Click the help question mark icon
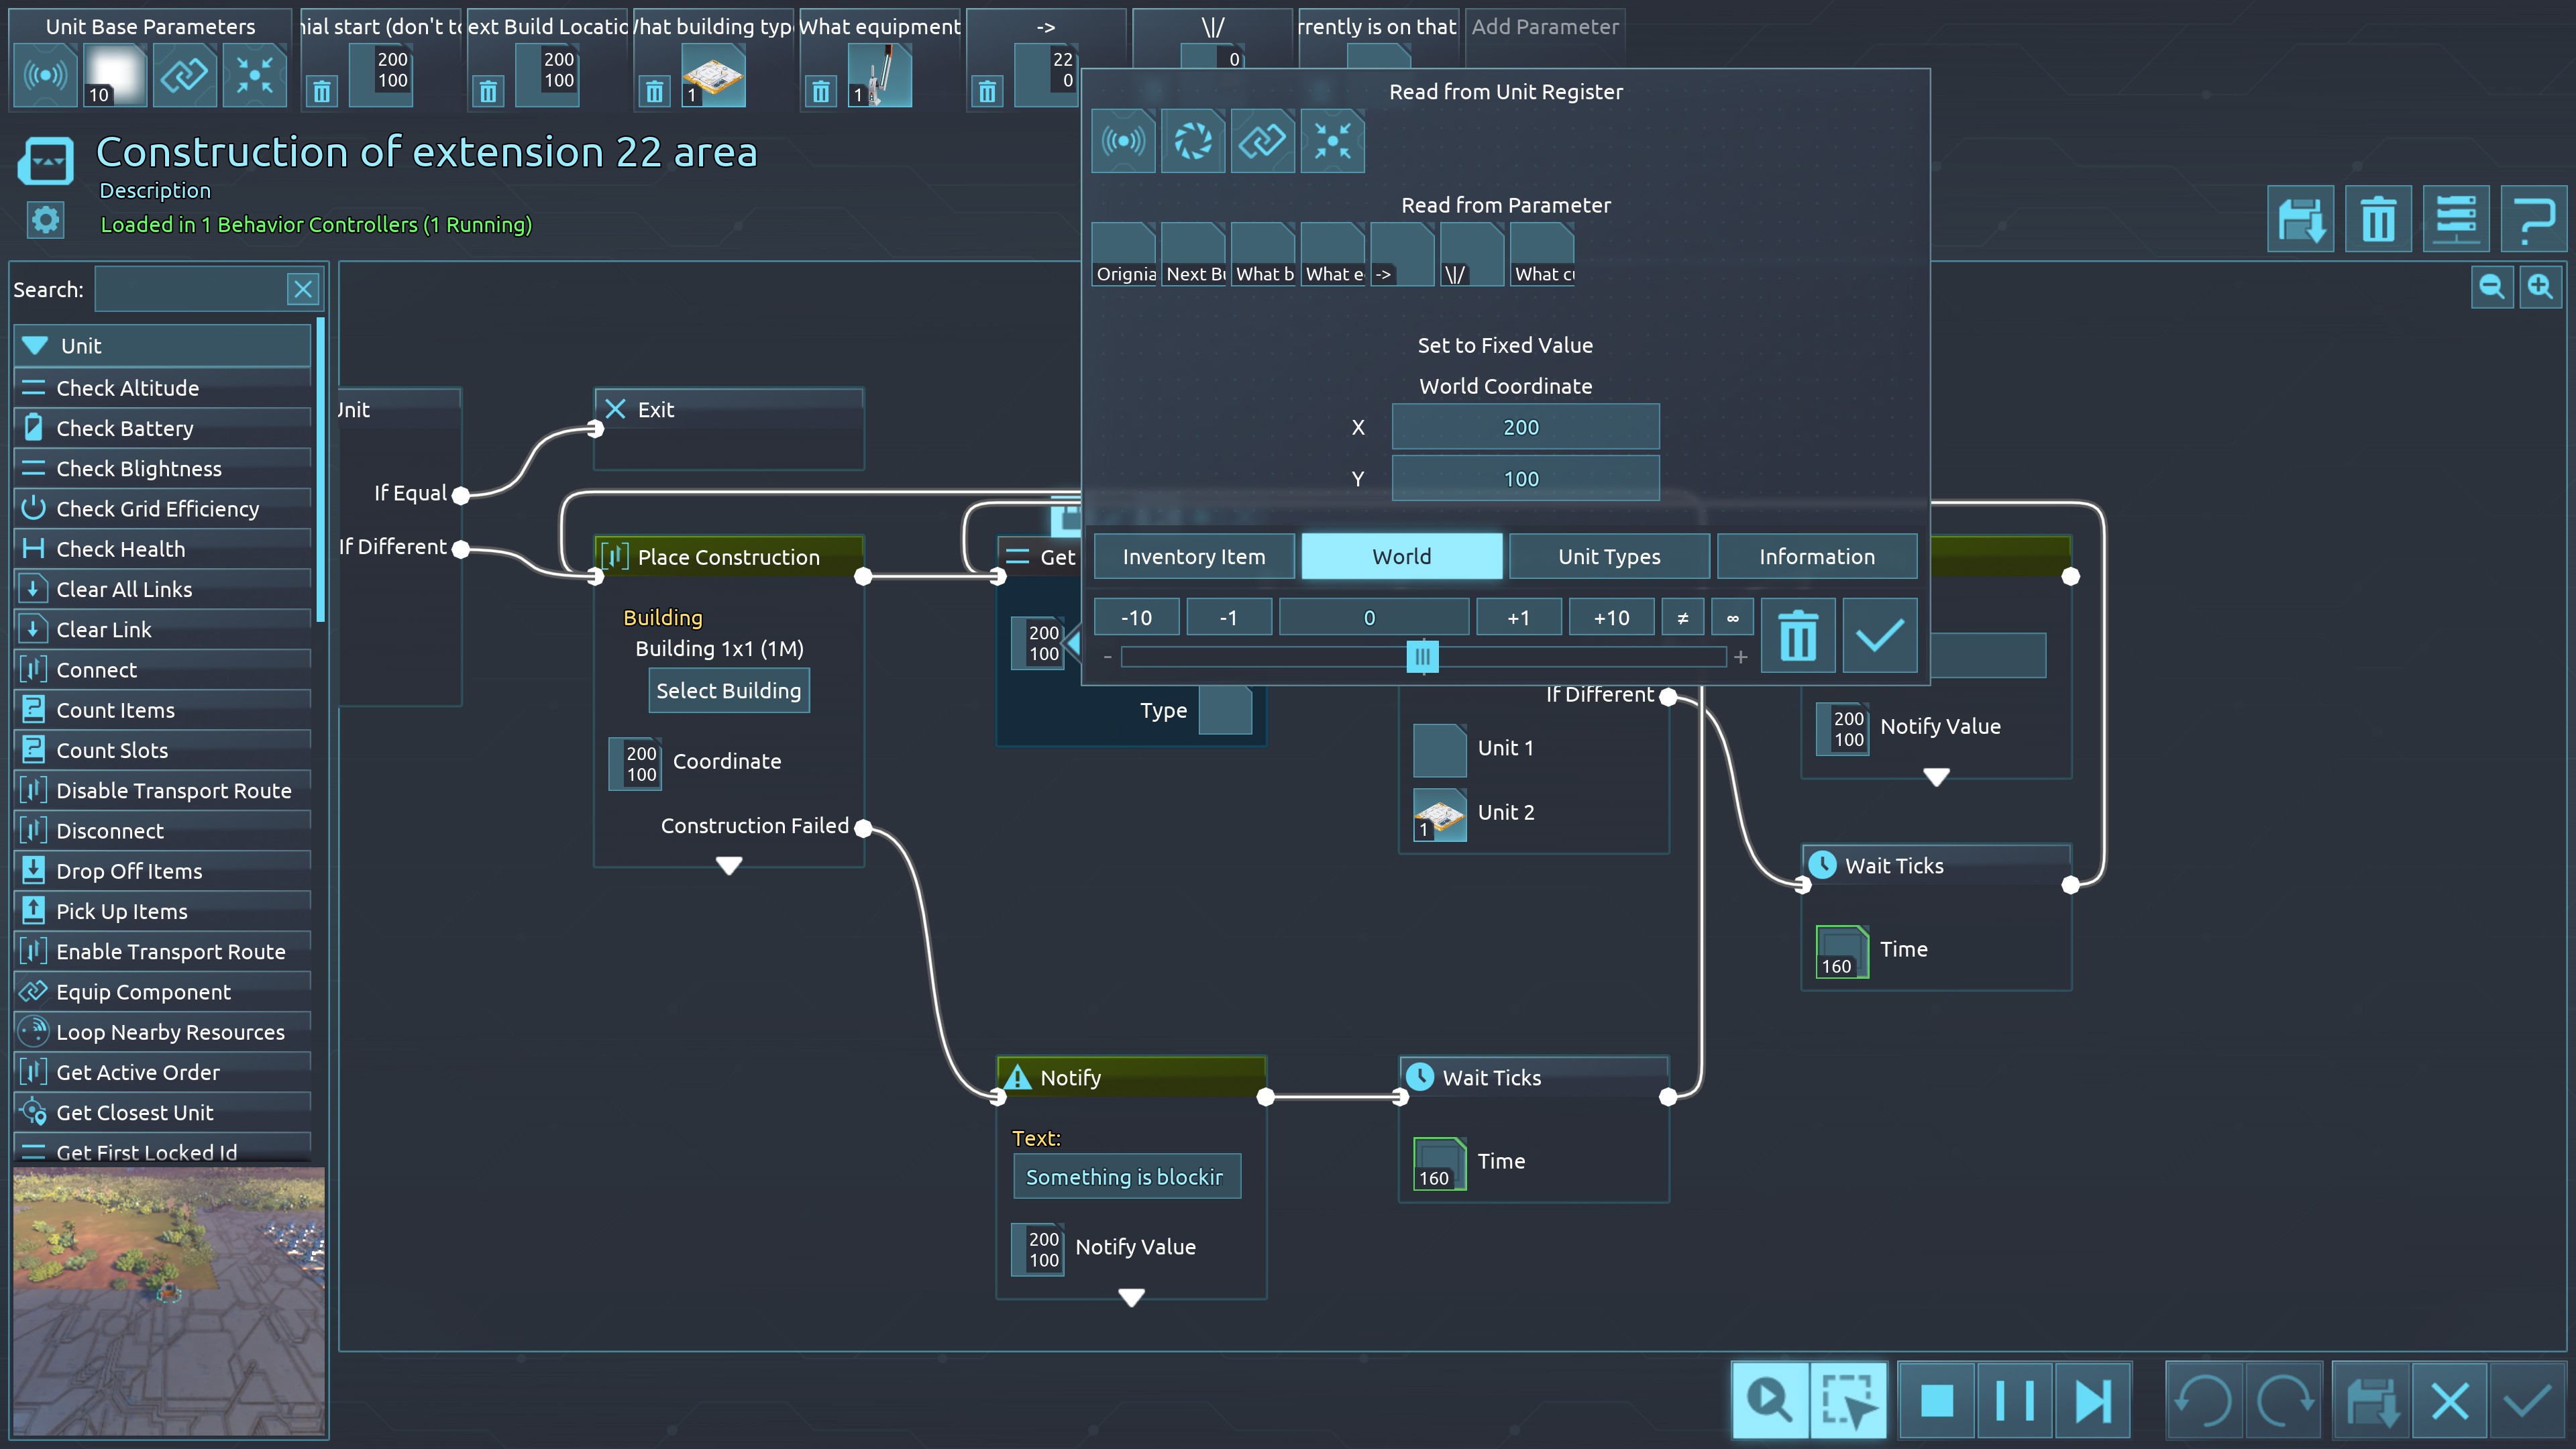The width and height of the screenshot is (2576, 1449). (x=2534, y=219)
